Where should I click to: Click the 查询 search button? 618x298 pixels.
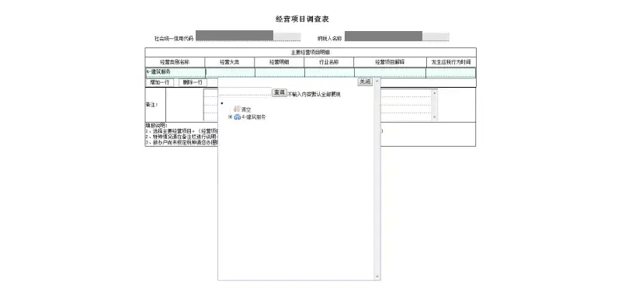(279, 92)
